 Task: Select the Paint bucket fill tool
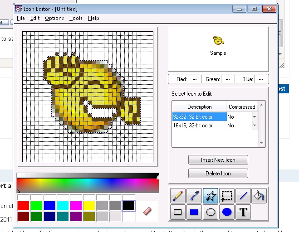tap(259, 196)
